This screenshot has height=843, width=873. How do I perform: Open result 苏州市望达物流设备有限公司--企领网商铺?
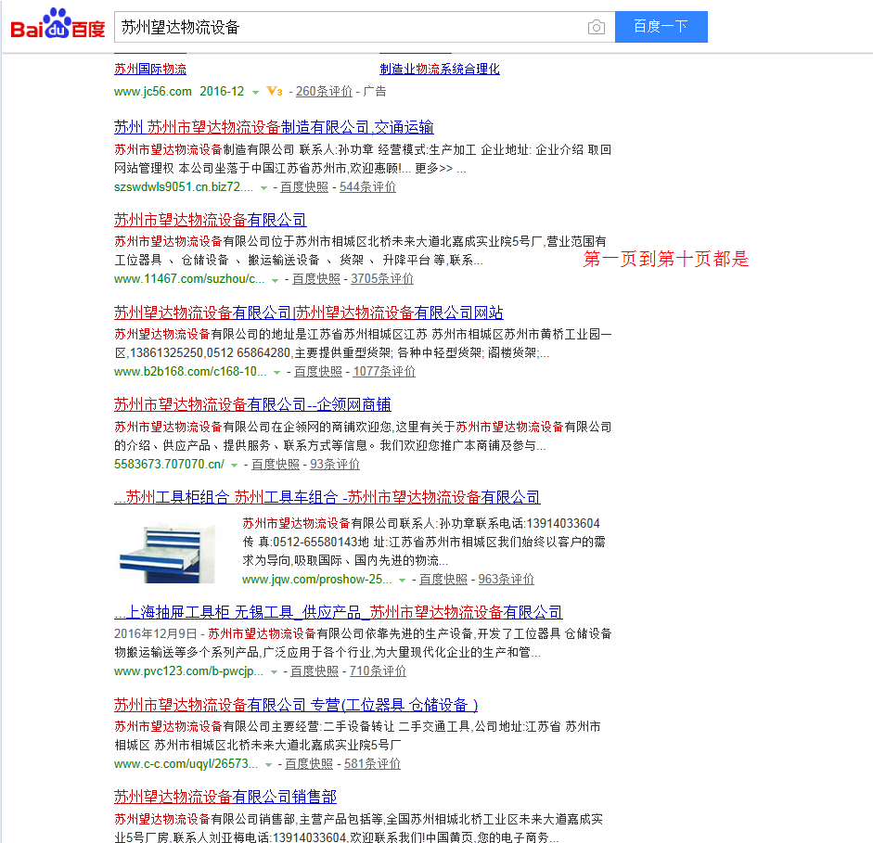pos(252,404)
